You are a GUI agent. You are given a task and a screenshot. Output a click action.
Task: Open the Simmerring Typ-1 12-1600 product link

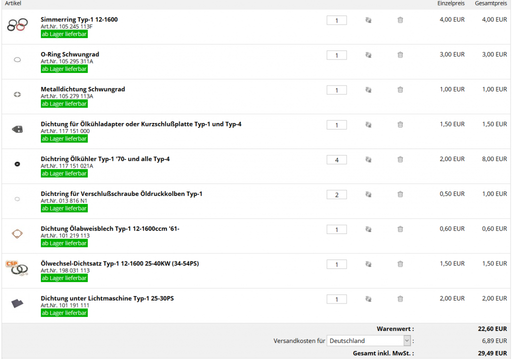point(79,19)
